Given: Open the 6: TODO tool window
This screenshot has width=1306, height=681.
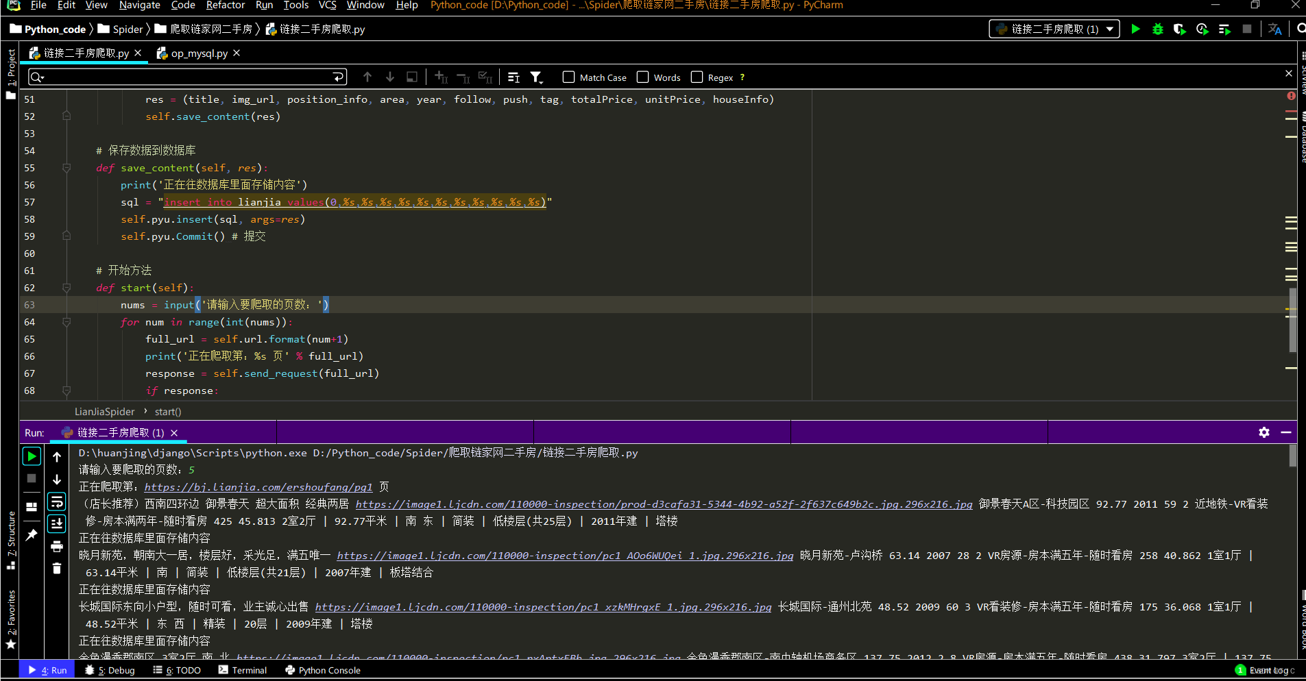Looking at the screenshot, I should pos(177,670).
